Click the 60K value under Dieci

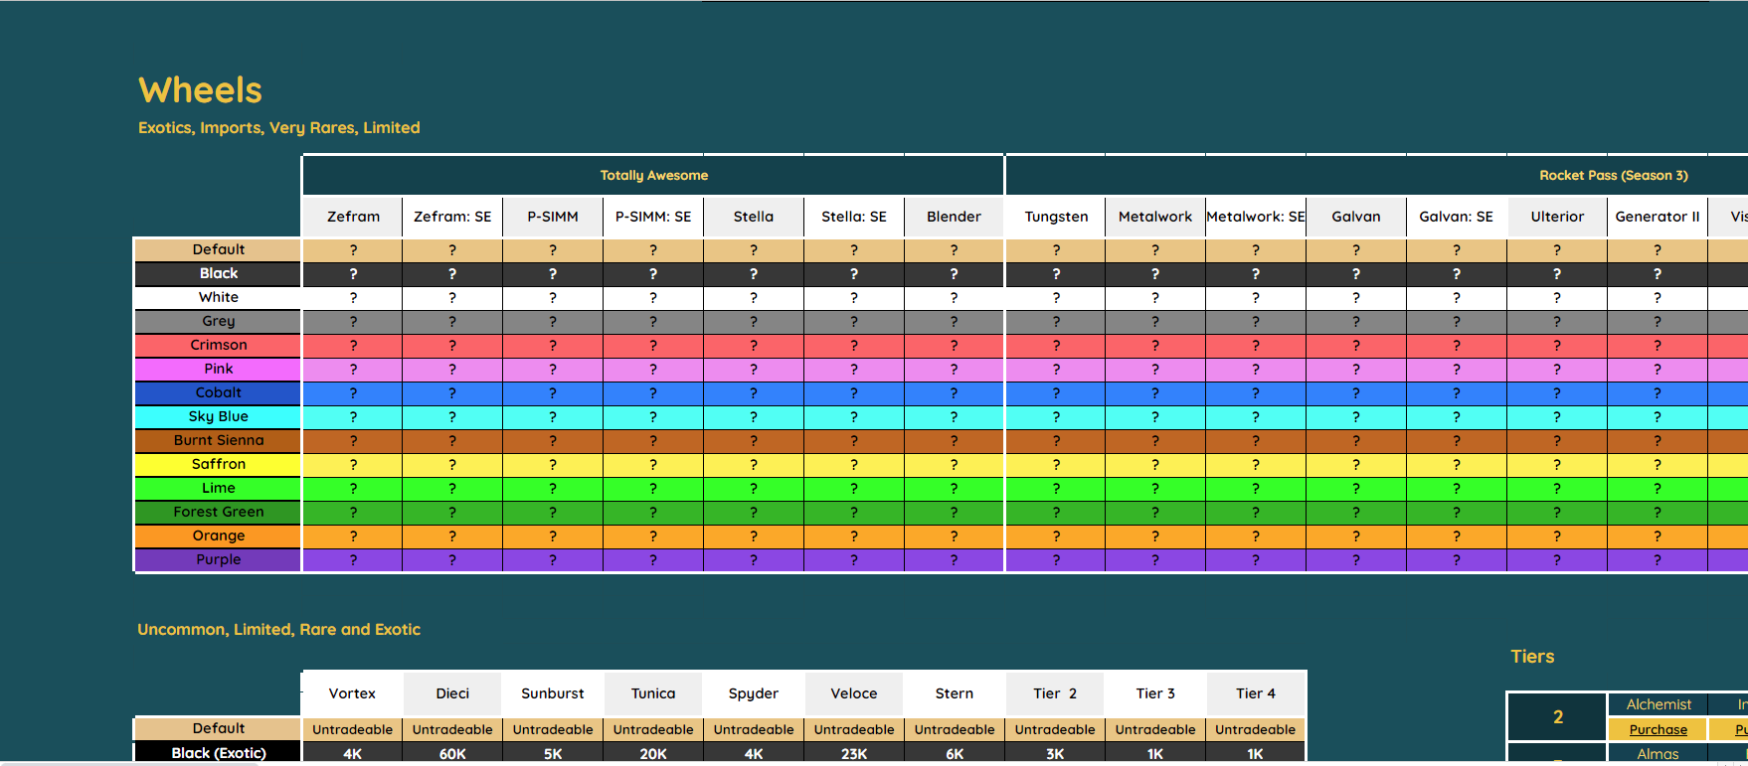pyautogui.click(x=452, y=754)
